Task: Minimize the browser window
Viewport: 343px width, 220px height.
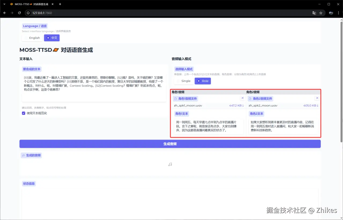Action: pyautogui.click(x=319, y=4)
